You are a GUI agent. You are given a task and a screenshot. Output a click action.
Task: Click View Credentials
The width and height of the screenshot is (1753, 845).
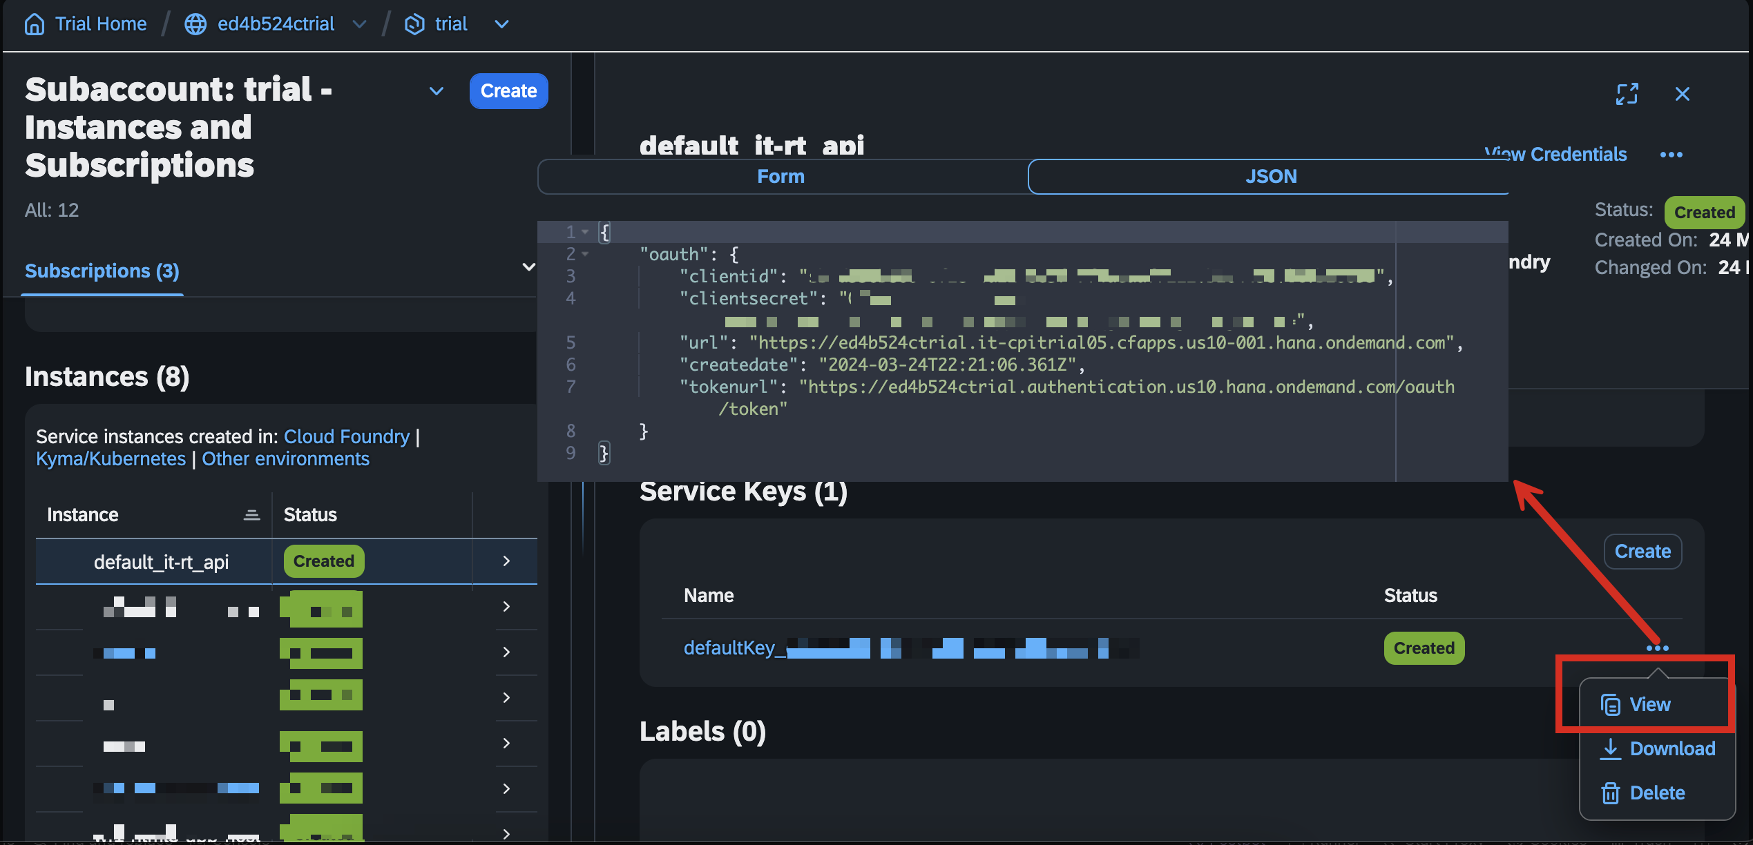pos(1555,154)
